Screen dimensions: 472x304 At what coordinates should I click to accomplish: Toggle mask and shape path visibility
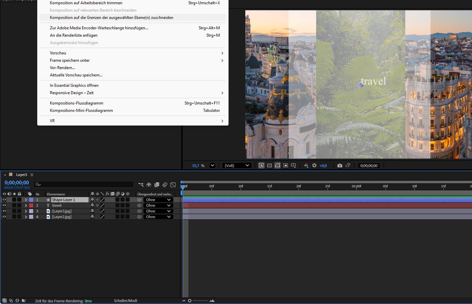[277, 166]
